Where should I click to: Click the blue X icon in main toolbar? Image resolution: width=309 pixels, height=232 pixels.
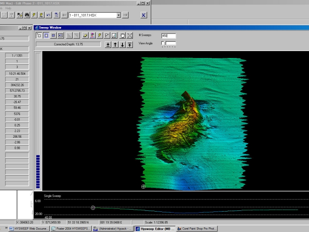point(144,15)
